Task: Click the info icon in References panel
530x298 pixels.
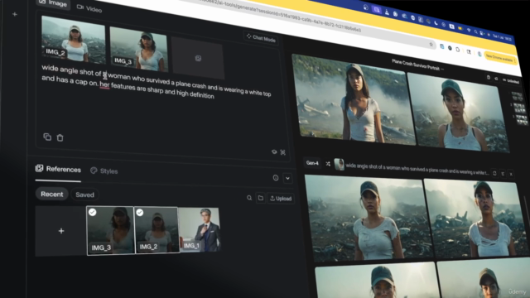Action: [x=276, y=178]
